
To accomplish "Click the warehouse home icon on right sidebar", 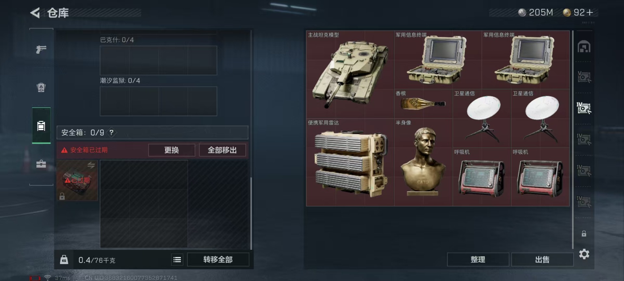I will pos(584,47).
